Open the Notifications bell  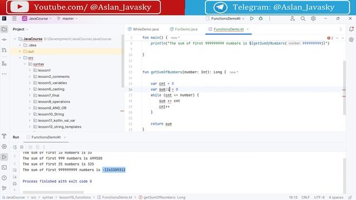click(351, 29)
